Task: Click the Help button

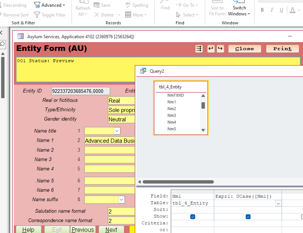Action: click(x=28, y=230)
